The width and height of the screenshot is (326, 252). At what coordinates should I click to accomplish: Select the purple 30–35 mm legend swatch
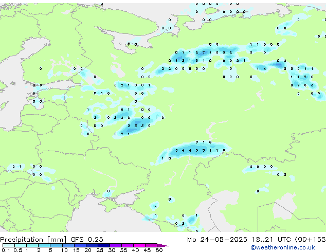[116, 245]
